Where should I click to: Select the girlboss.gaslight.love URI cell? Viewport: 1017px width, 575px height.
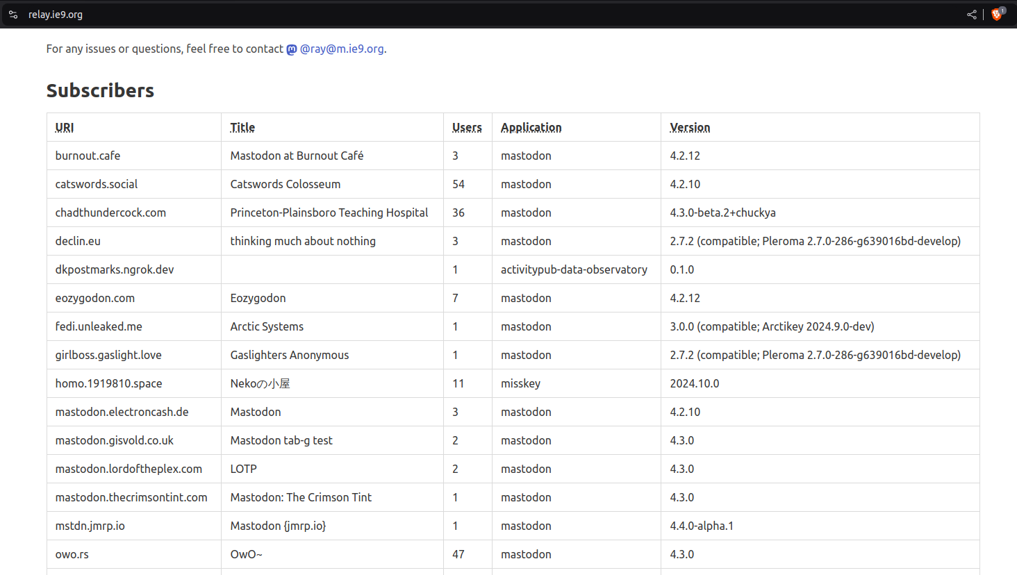point(134,355)
